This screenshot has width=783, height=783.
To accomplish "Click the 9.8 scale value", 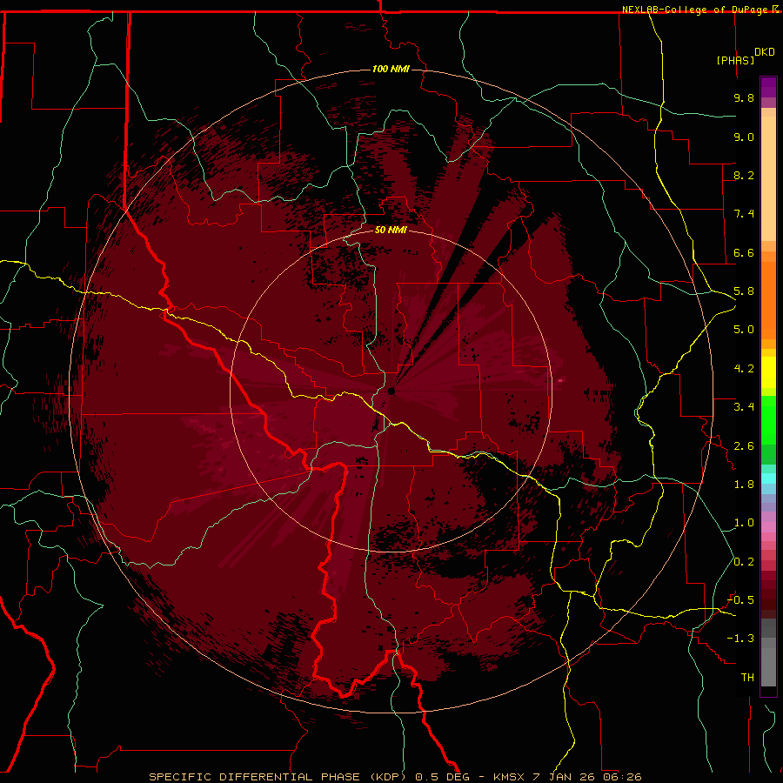I will click(x=744, y=97).
